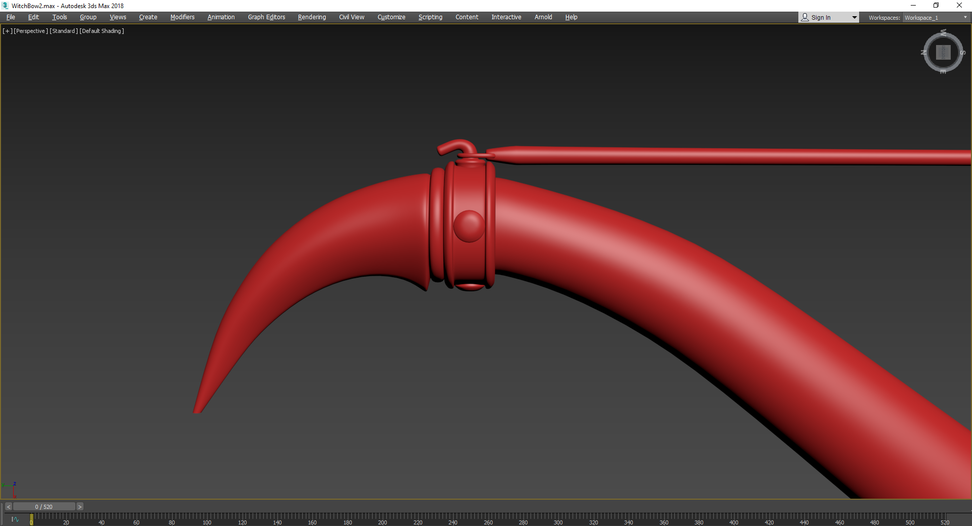Open the [Standard] viewport label menu
Viewport: 972px width, 526px height.
(64, 31)
